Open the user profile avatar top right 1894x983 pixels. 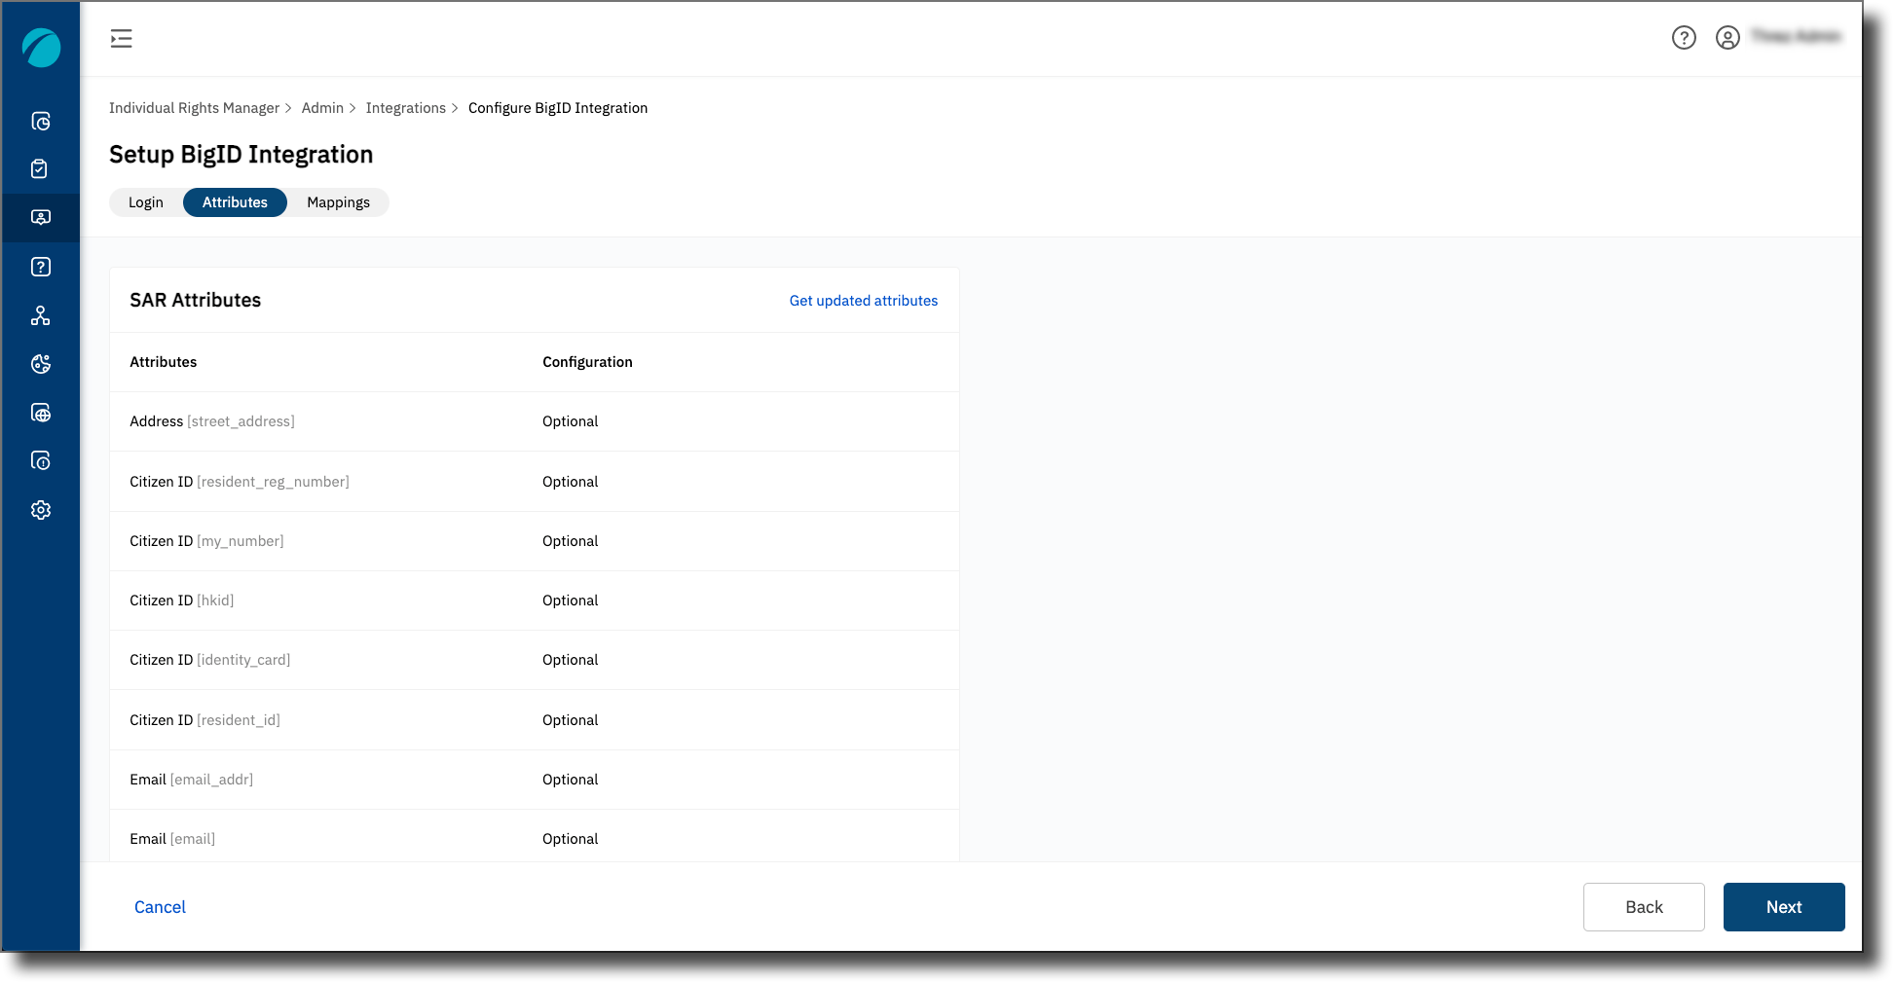coord(1728,38)
